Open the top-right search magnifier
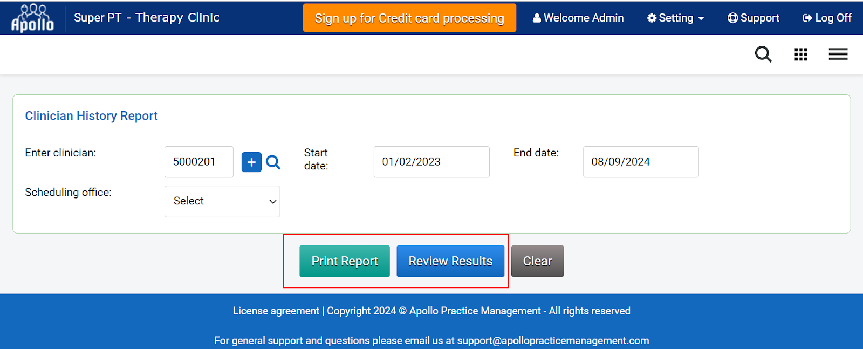This screenshot has height=349, width=863. pyautogui.click(x=763, y=54)
